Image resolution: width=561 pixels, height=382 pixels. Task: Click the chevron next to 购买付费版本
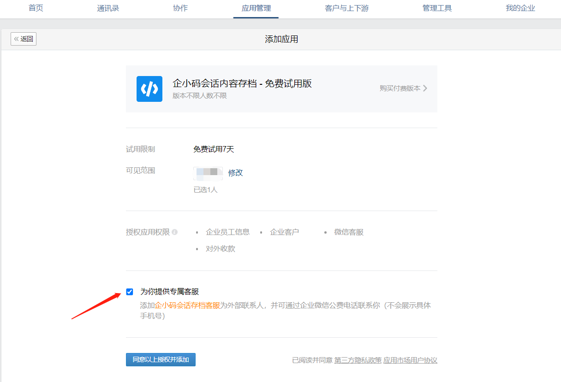click(425, 88)
